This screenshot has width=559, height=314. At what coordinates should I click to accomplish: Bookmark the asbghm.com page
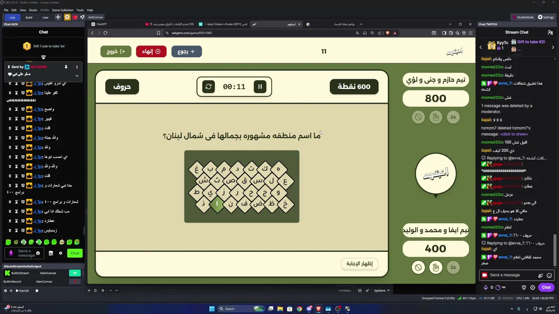pos(159,33)
